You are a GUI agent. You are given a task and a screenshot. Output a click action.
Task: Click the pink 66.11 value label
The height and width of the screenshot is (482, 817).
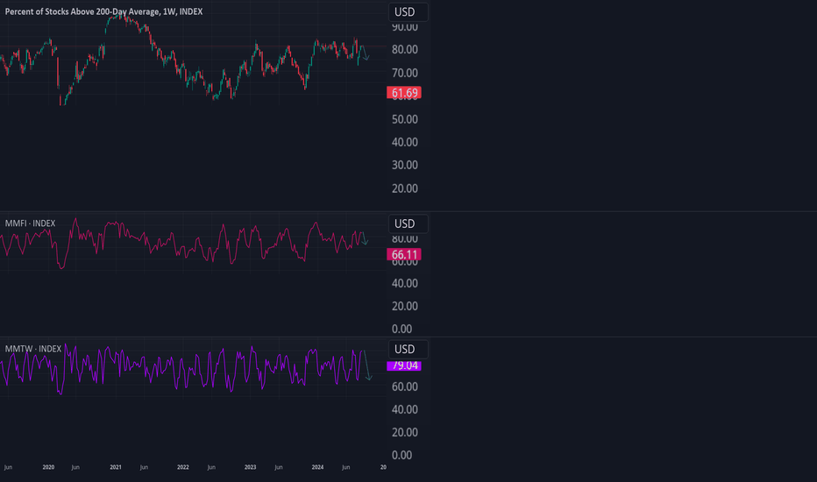click(x=404, y=254)
